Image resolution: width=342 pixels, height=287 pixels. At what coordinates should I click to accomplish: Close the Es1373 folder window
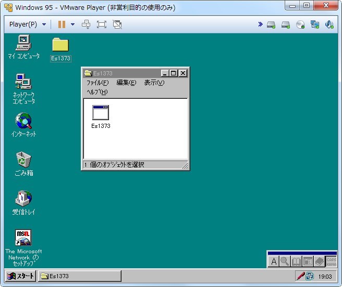point(183,73)
